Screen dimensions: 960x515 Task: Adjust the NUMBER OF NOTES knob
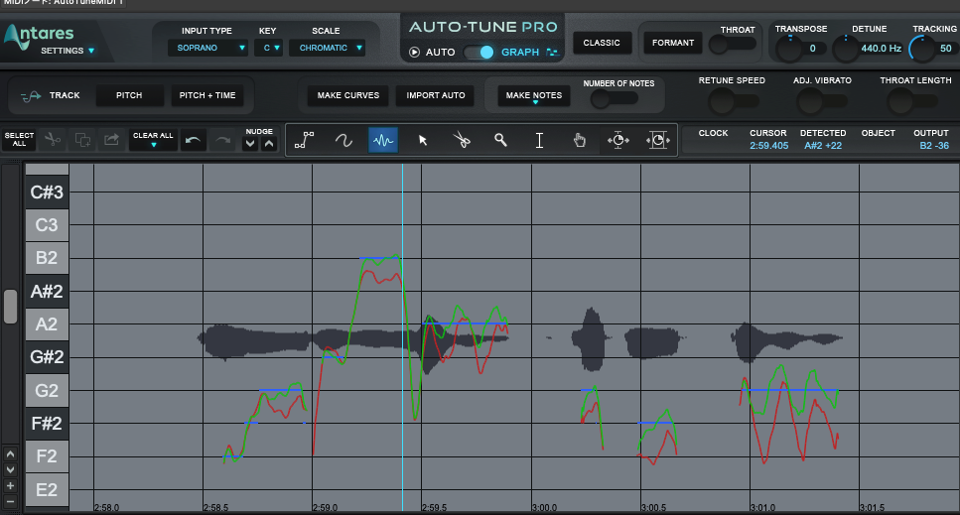(x=601, y=98)
